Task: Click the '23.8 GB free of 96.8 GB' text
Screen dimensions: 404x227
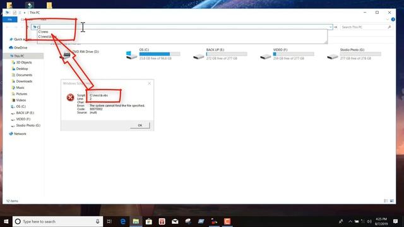Action: [155, 59]
